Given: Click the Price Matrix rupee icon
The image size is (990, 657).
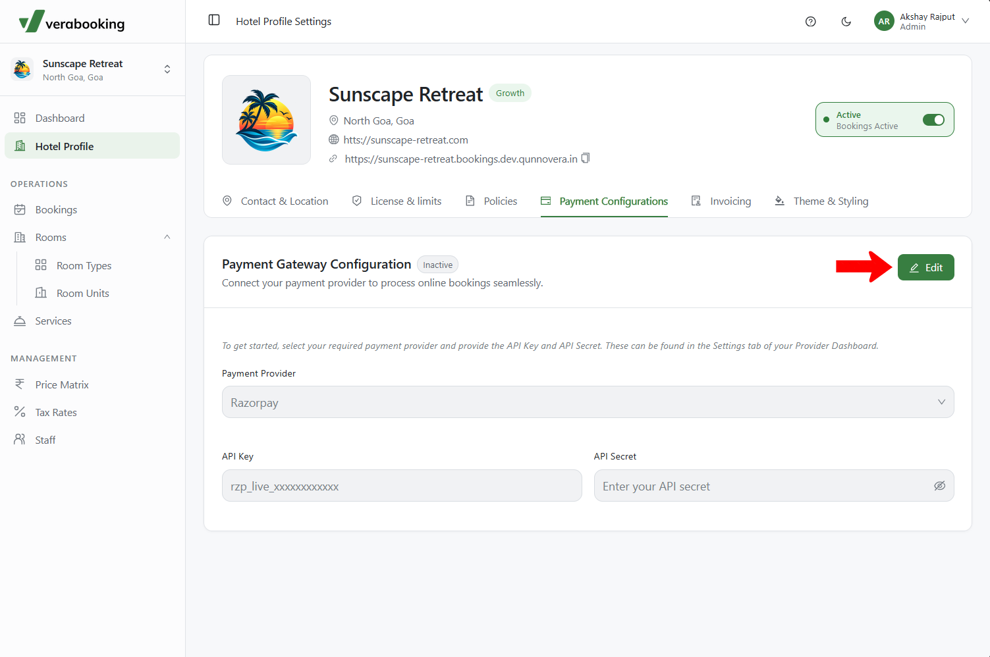Looking at the screenshot, I should (20, 384).
